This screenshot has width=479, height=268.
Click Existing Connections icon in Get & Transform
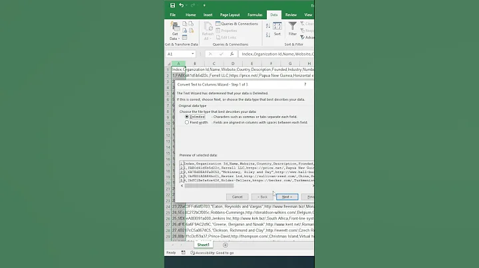(x=191, y=31)
